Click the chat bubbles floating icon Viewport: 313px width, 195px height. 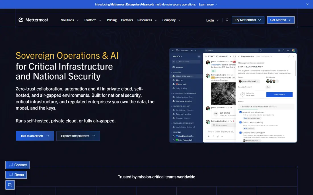point(10,185)
